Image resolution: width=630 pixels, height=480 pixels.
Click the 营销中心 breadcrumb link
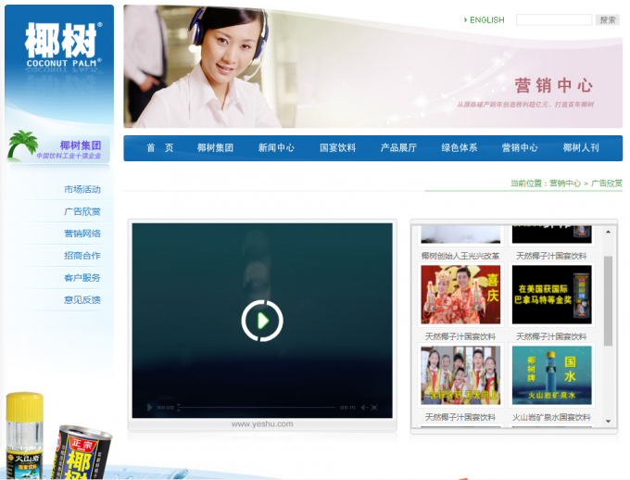pos(565,183)
